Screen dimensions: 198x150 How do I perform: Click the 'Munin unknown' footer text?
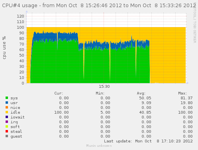click(99, 146)
